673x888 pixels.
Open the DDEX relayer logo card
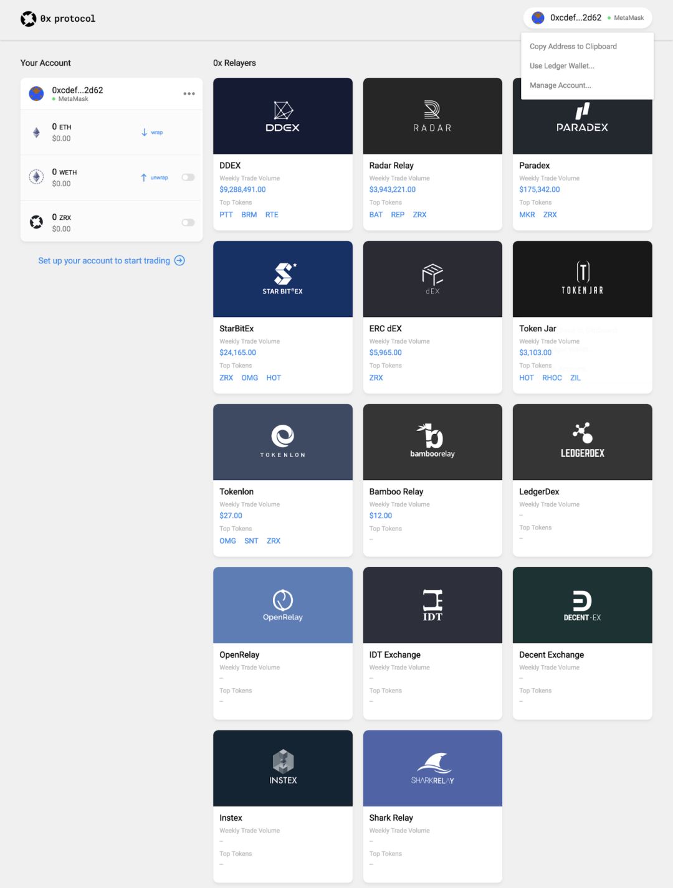(283, 116)
